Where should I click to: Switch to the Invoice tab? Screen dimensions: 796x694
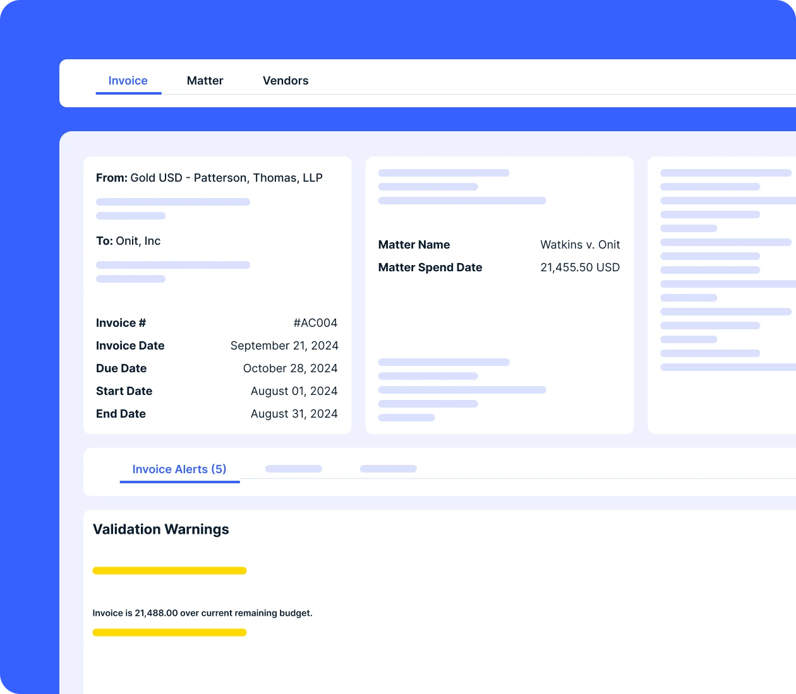[x=128, y=81]
